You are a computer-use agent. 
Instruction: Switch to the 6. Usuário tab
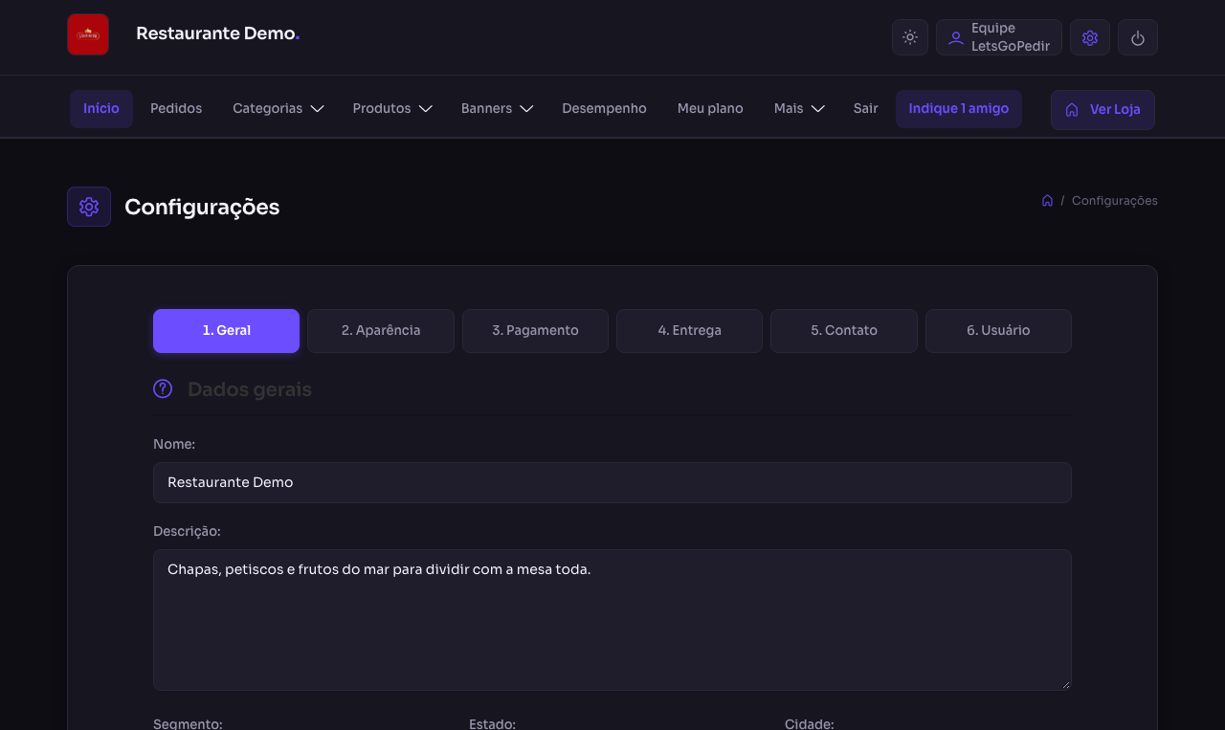click(x=998, y=331)
